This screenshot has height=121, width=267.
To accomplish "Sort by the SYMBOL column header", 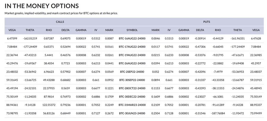I will click(132, 30).
